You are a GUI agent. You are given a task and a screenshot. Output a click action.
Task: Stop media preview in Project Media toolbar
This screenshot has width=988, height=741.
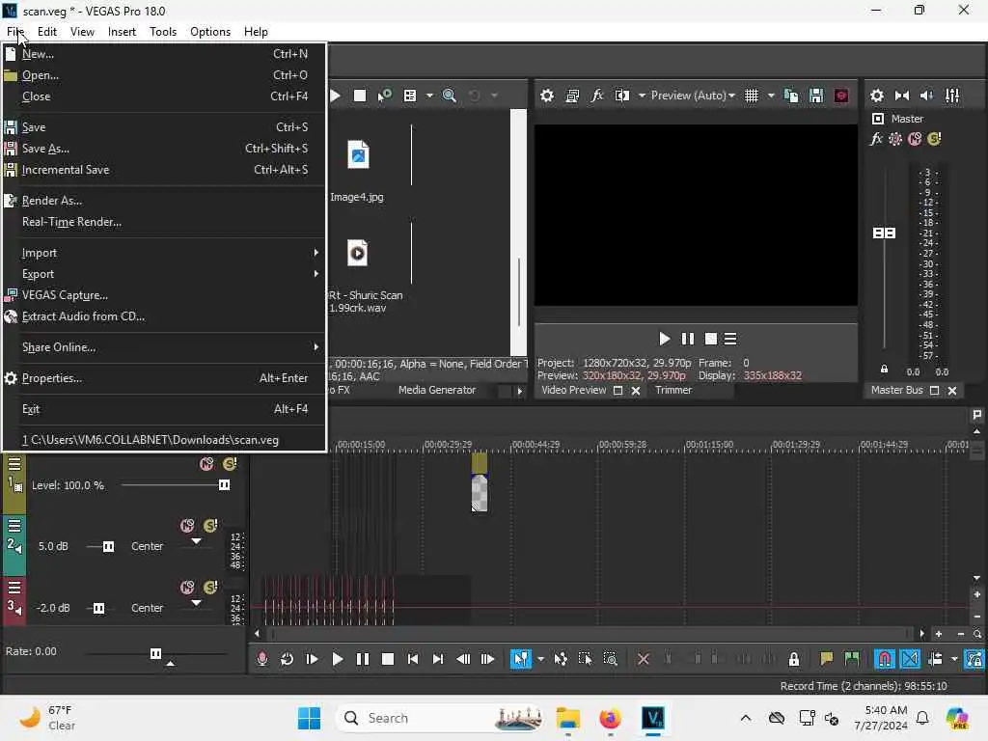(x=360, y=96)
